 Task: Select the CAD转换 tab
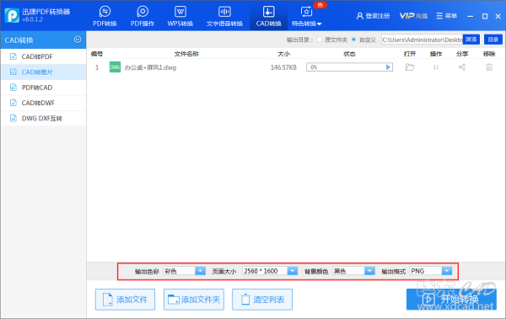tap(268, 16)
